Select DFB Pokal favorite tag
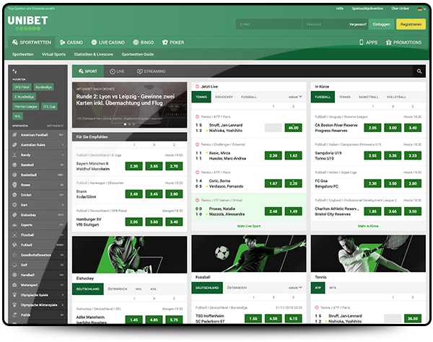 pyautogui.click(x=22, y=87)
